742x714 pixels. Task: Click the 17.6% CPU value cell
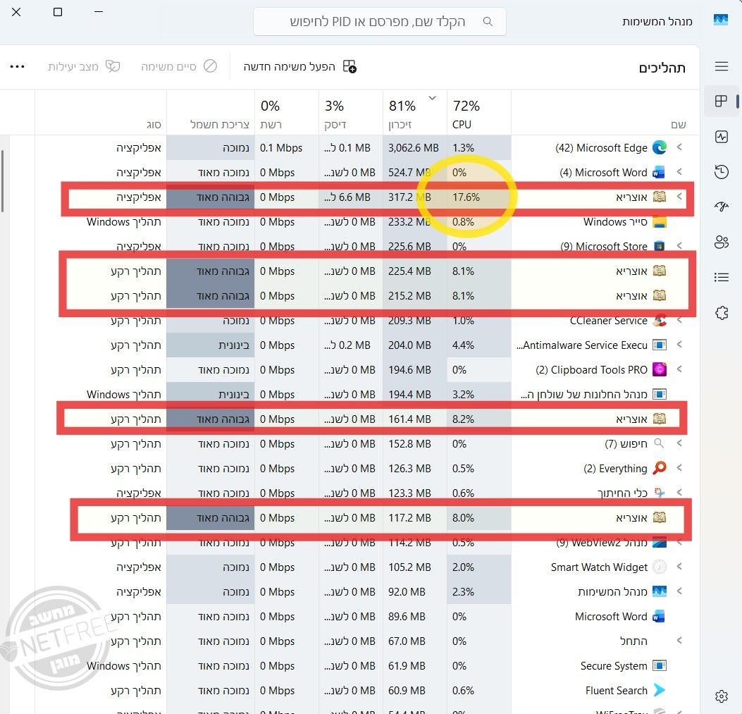click(x=478, y=197)
